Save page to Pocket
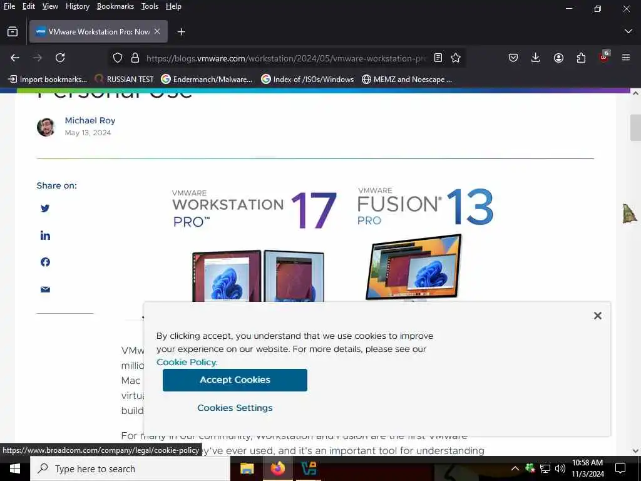This screenshot has height=481, width=641. click(x=513, y=58)
